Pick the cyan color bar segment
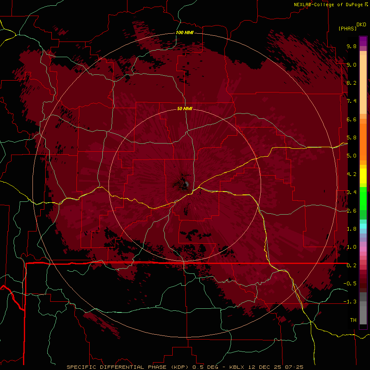The width and height of the screenshot is (370, 370). 363,226
